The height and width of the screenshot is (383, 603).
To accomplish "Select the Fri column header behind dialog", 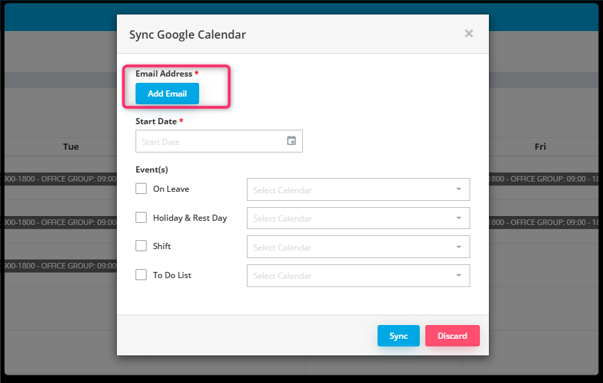I will [x=540, y=146].
